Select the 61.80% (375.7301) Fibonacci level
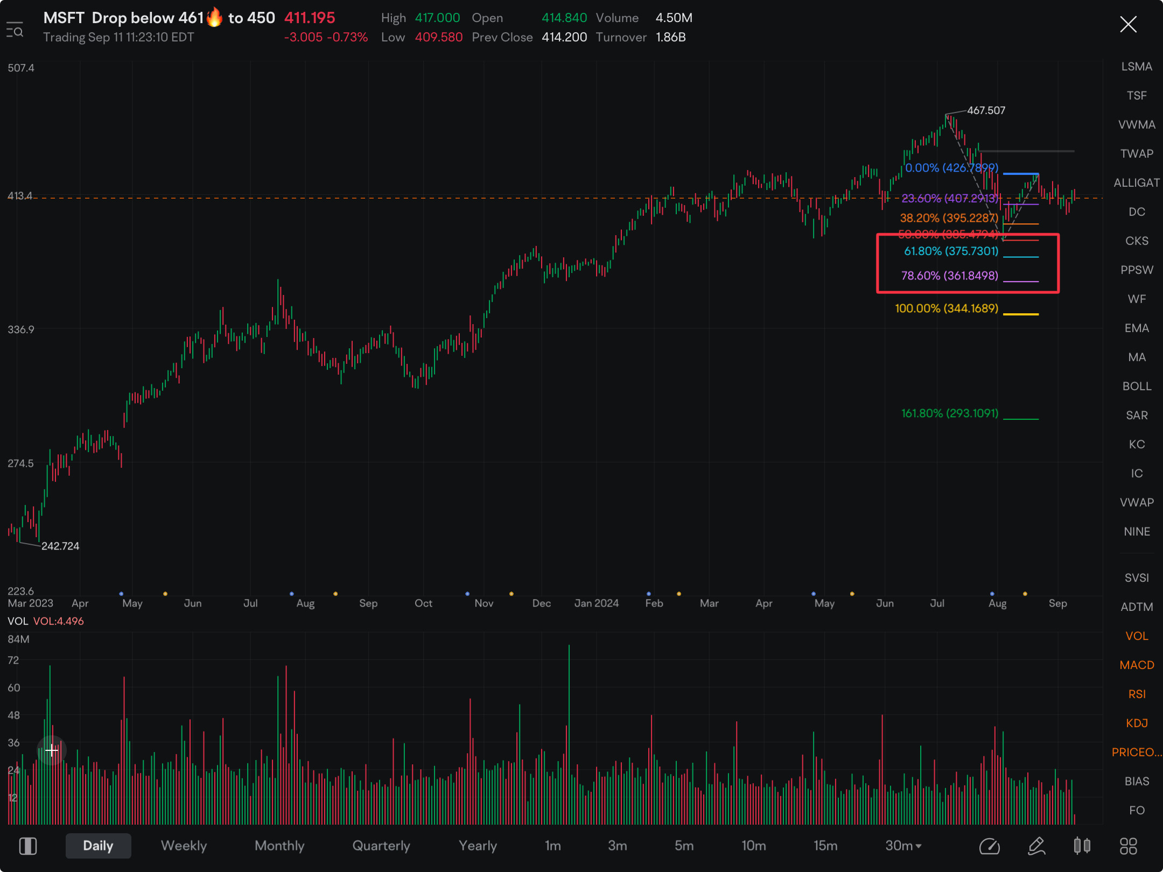This screenshot has height=872, width=1163. [951, 251]
